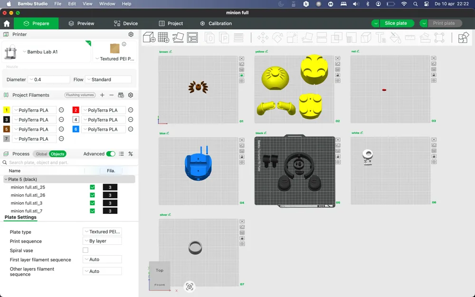Open First layer filament sequence dropdown
The image size is (475, 297).
[103, 259]
